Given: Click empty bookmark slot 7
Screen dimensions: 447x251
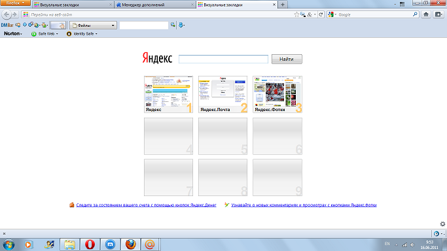Looking at the screenshot, I should [x=168, y=178].
